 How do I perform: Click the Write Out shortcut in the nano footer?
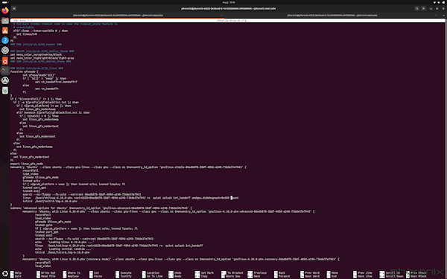coord(46,273)
